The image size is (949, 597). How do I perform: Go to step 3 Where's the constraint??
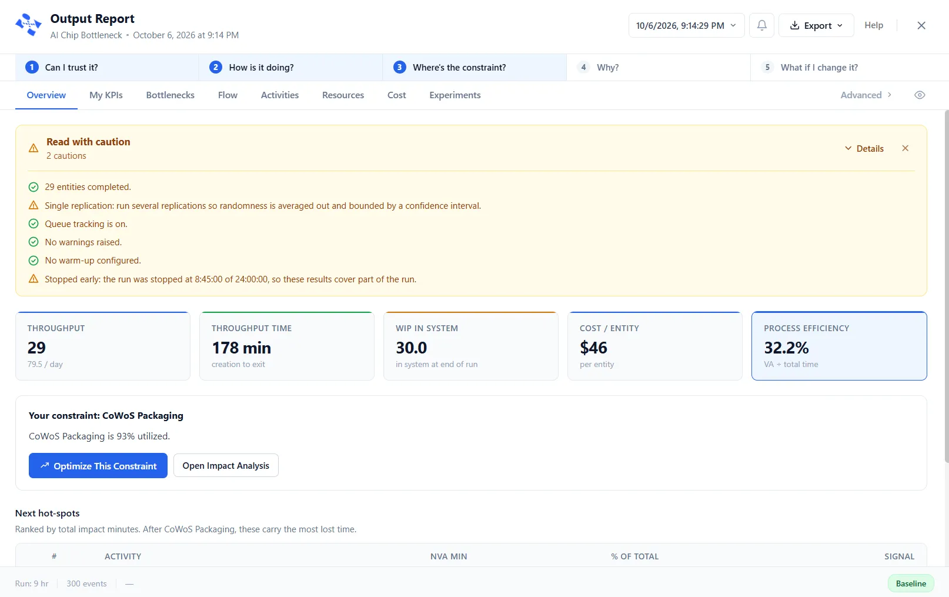tap(474, 68)
